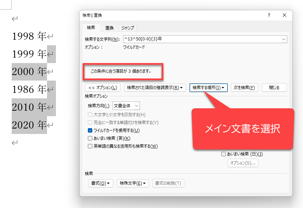
Task: Collapse options with << オプション button
Action: [x=103, y=88]
